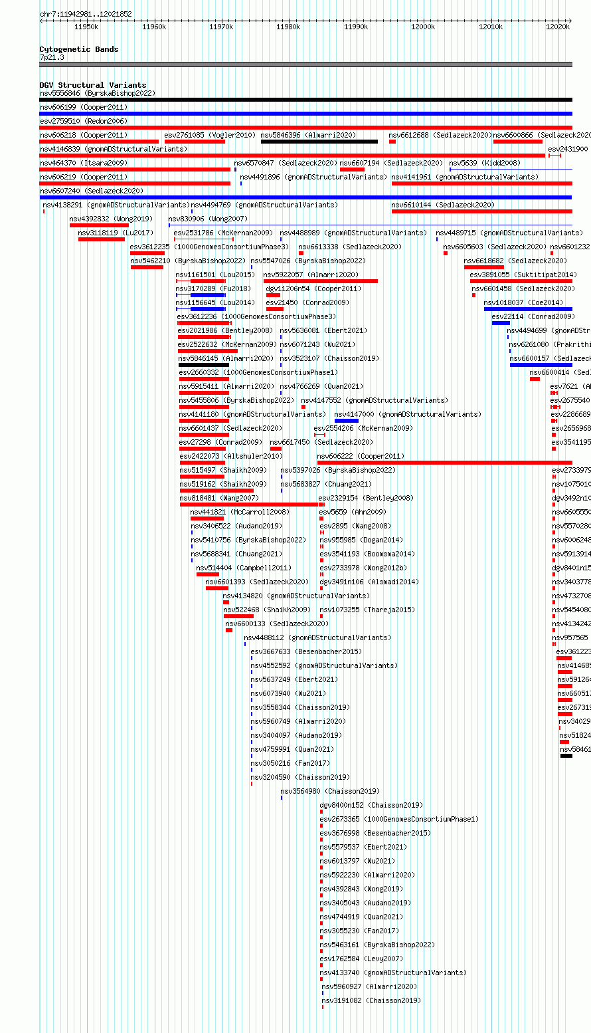Open esv2531786 (McKernan2009) variant
Image resolution: width=591 pixels, height=1033 pixels.
(223, 233)
